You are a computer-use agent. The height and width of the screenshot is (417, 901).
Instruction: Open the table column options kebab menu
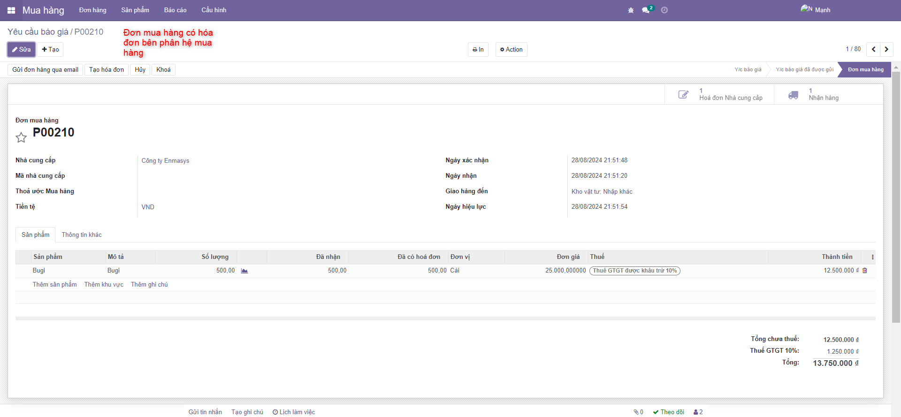[x=872, y=257]
